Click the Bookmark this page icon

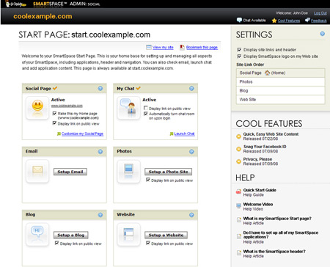point(182,47)
